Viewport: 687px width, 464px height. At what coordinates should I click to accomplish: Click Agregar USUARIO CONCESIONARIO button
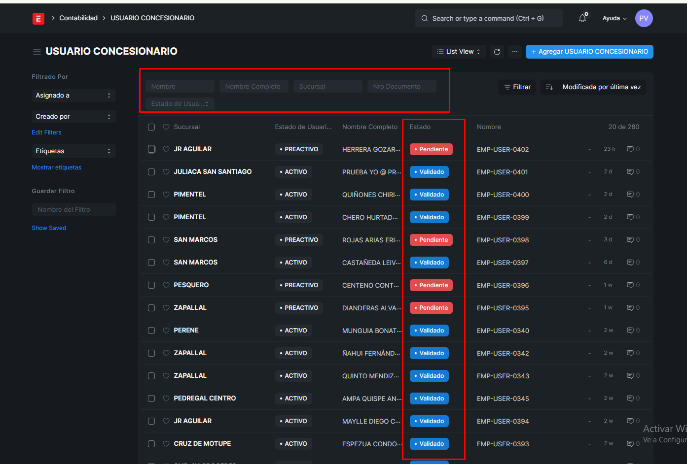(x=589, y=52)
